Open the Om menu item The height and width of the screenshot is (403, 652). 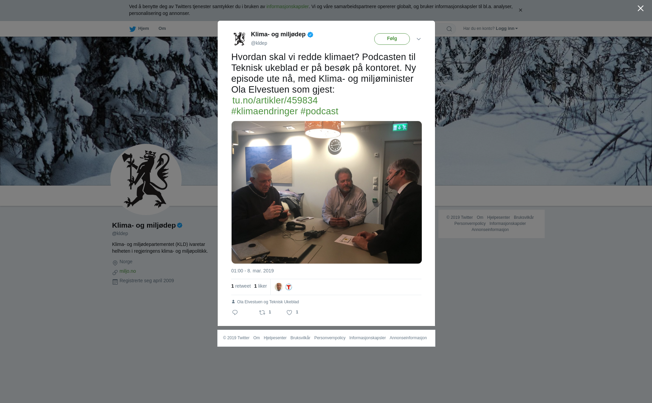pos(162,28)
